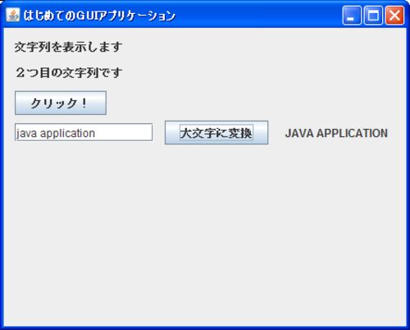The height and width of the screenshot is (330, 410).
Task: Maximize the window
Action: click(373, 16)
